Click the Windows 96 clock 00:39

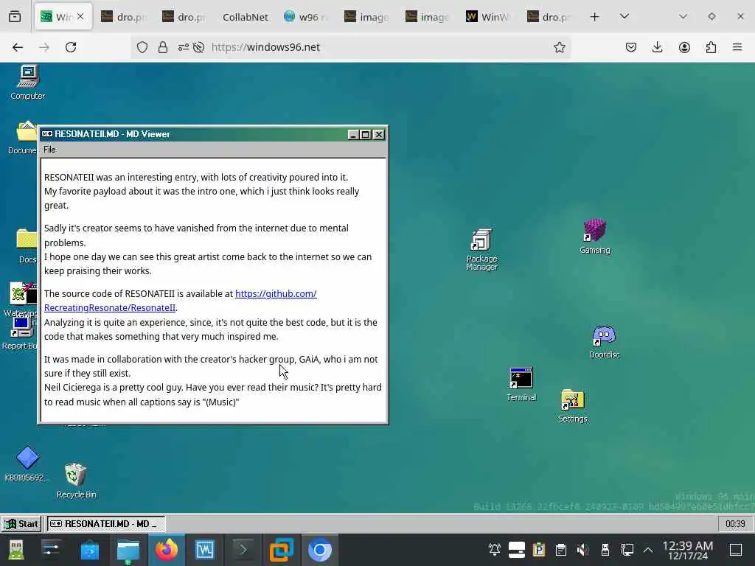[x=735, y=524]
